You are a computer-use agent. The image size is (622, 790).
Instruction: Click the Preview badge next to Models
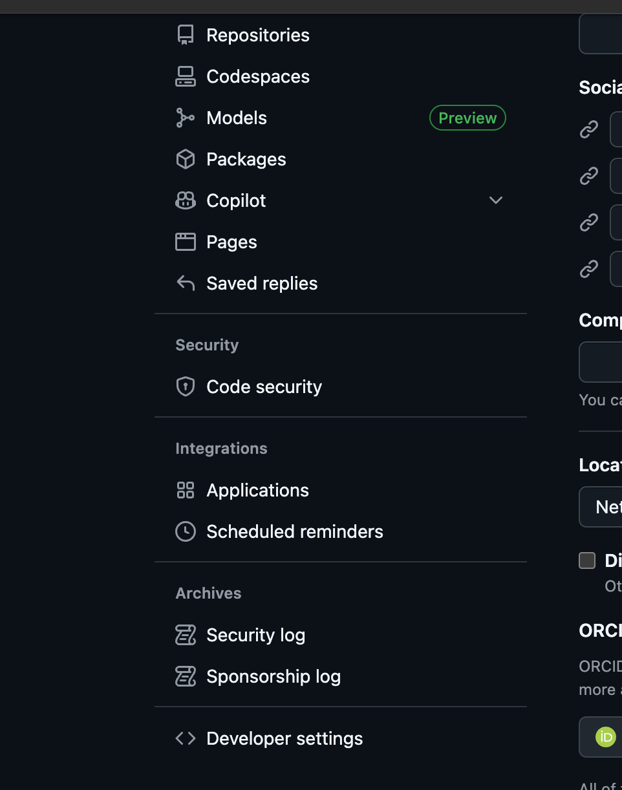pos(467,117)
